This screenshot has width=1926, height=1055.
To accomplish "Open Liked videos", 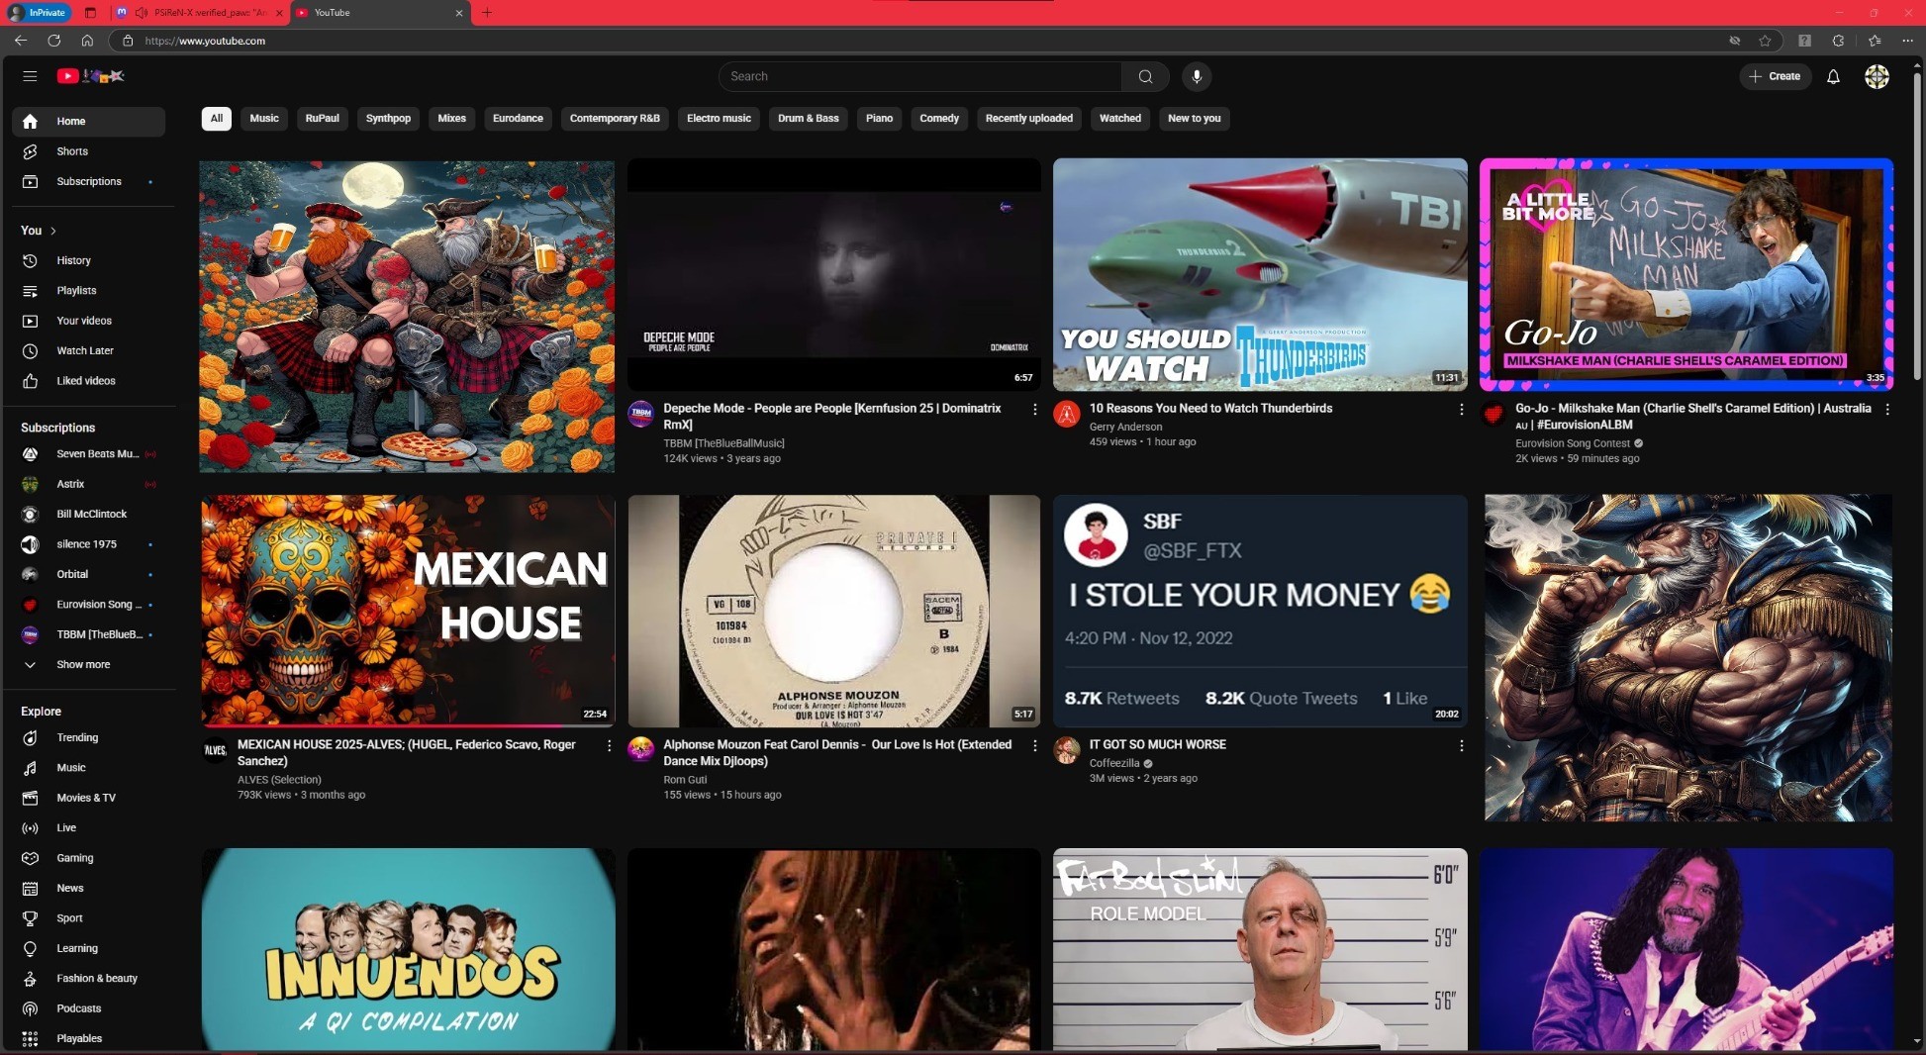I will (88, 380).
